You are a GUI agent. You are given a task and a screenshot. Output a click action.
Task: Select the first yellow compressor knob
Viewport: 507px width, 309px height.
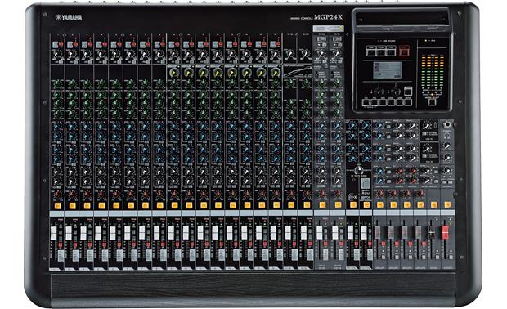(x=174, y=72)
